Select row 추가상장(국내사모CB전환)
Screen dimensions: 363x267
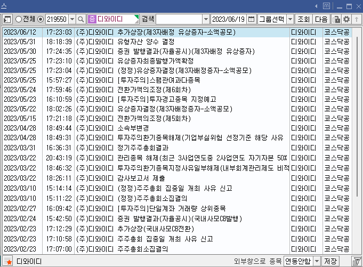pos(178,229)
